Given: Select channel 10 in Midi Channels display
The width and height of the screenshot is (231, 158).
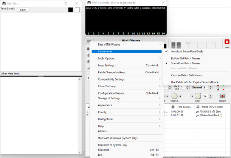Looking at the screenshot, I should click(133, 33).
